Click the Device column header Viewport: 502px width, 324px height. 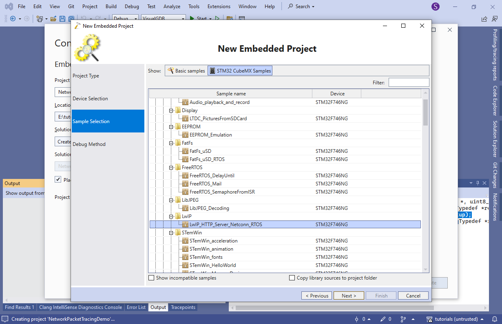337,94
